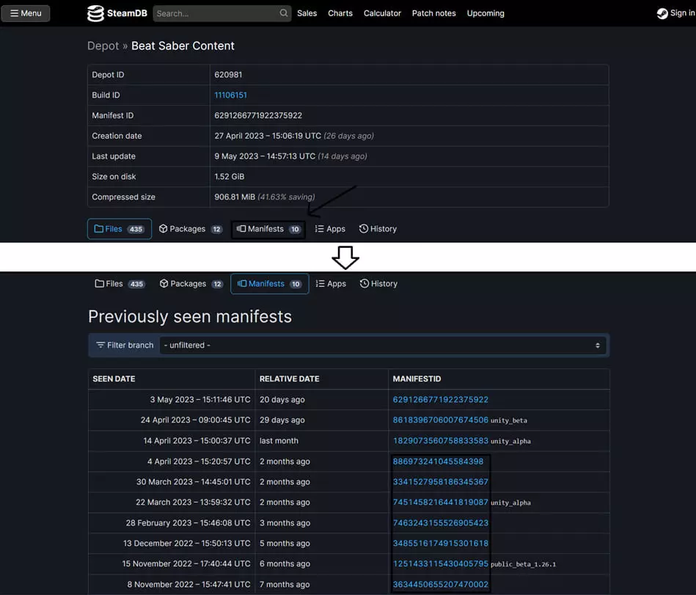Viewport: 696px width, 595px height.
Task: Open the unfiltered branch dropdown
Action: pos(383,346)
